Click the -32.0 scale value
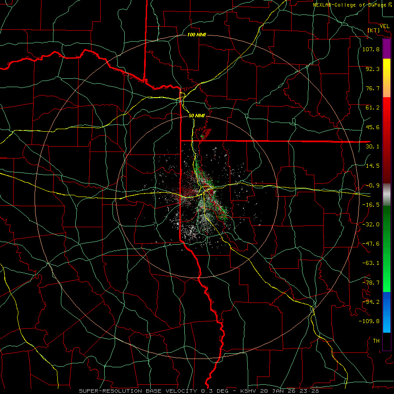The width and height of the screenshot is (394, 394). [x=371, y=225]
